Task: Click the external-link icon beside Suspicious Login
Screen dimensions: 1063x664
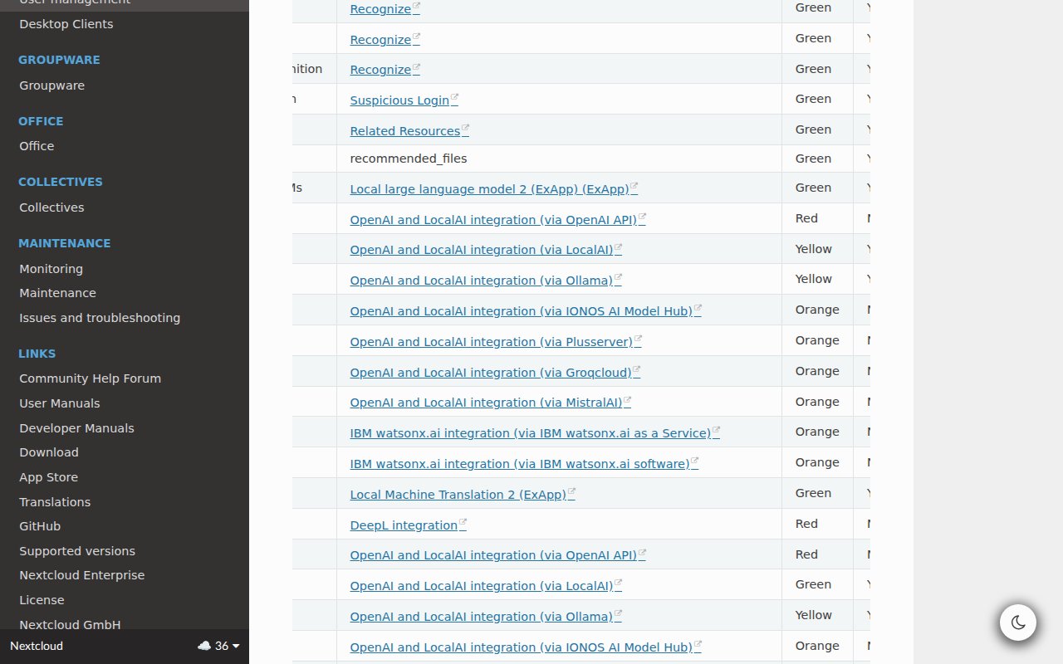Action: tap(454, 99)
